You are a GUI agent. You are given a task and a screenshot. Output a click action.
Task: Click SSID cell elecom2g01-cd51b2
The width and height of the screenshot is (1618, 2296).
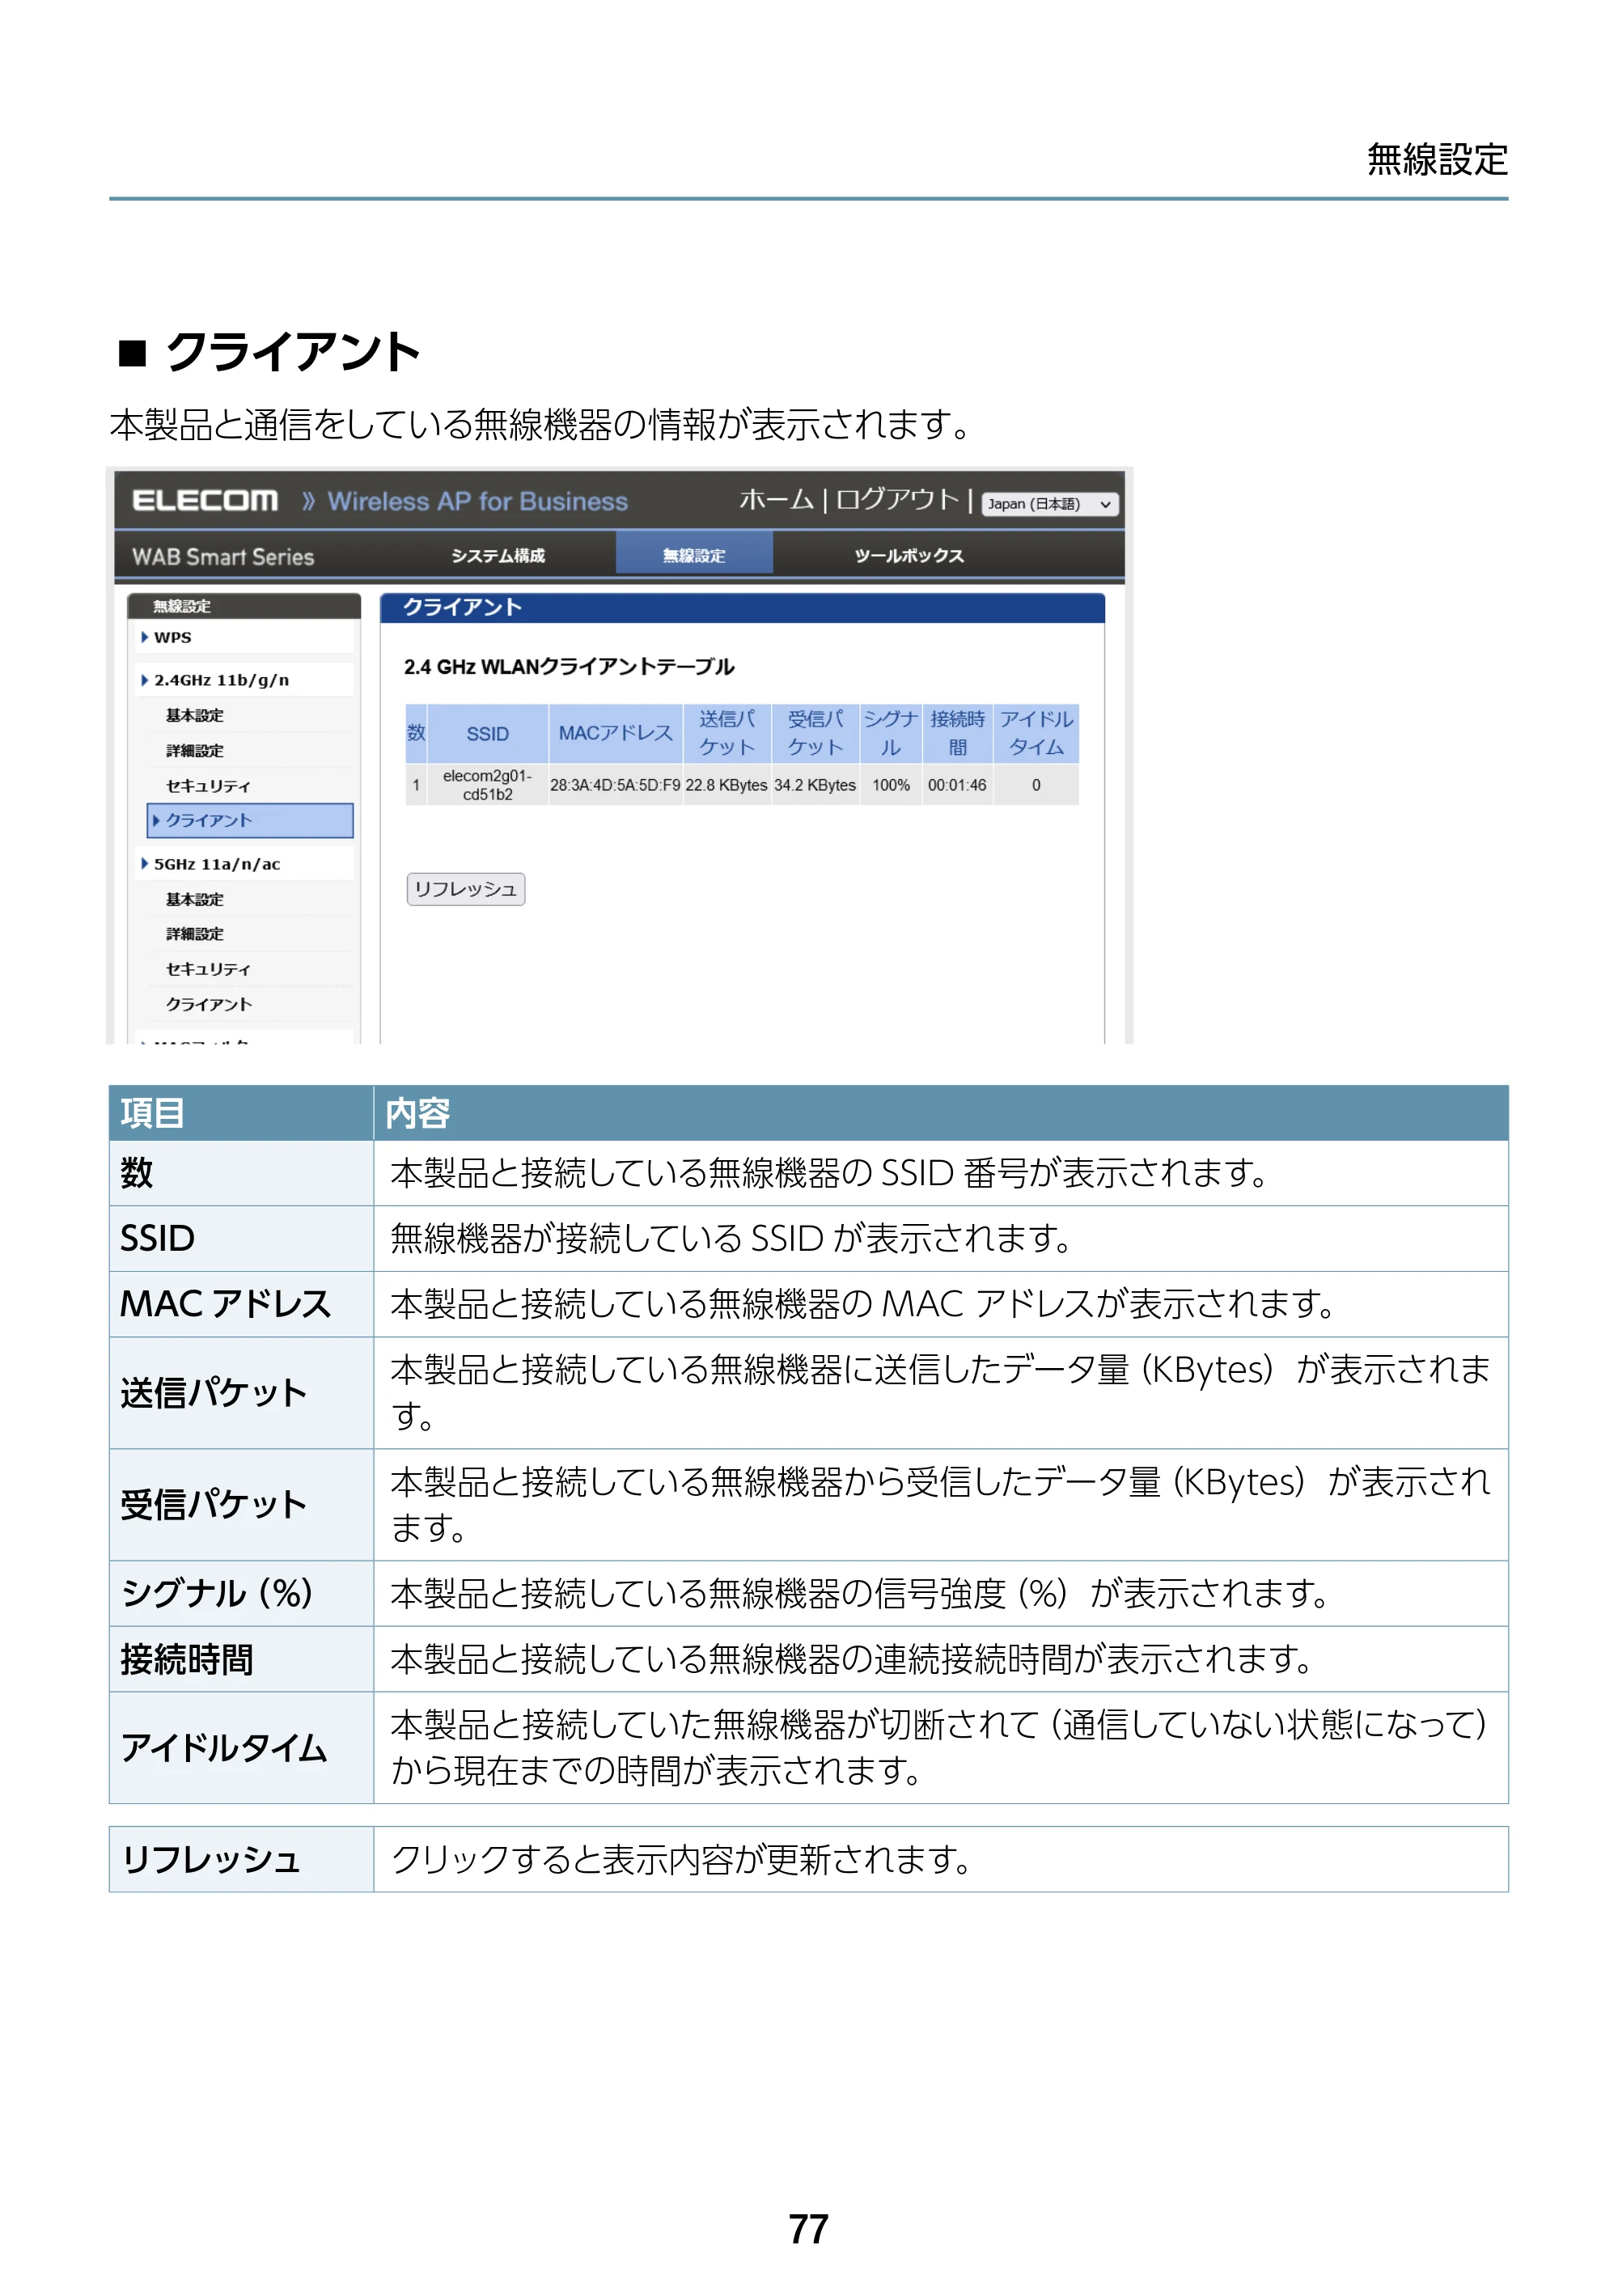pyautogui.click(x=487, y=785)
